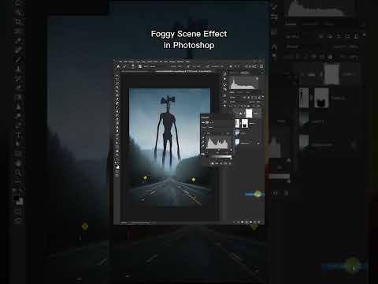Click the creature silhouette on the canvas
This screenshot has height=284, width=378.
click(x=168, y=126)
